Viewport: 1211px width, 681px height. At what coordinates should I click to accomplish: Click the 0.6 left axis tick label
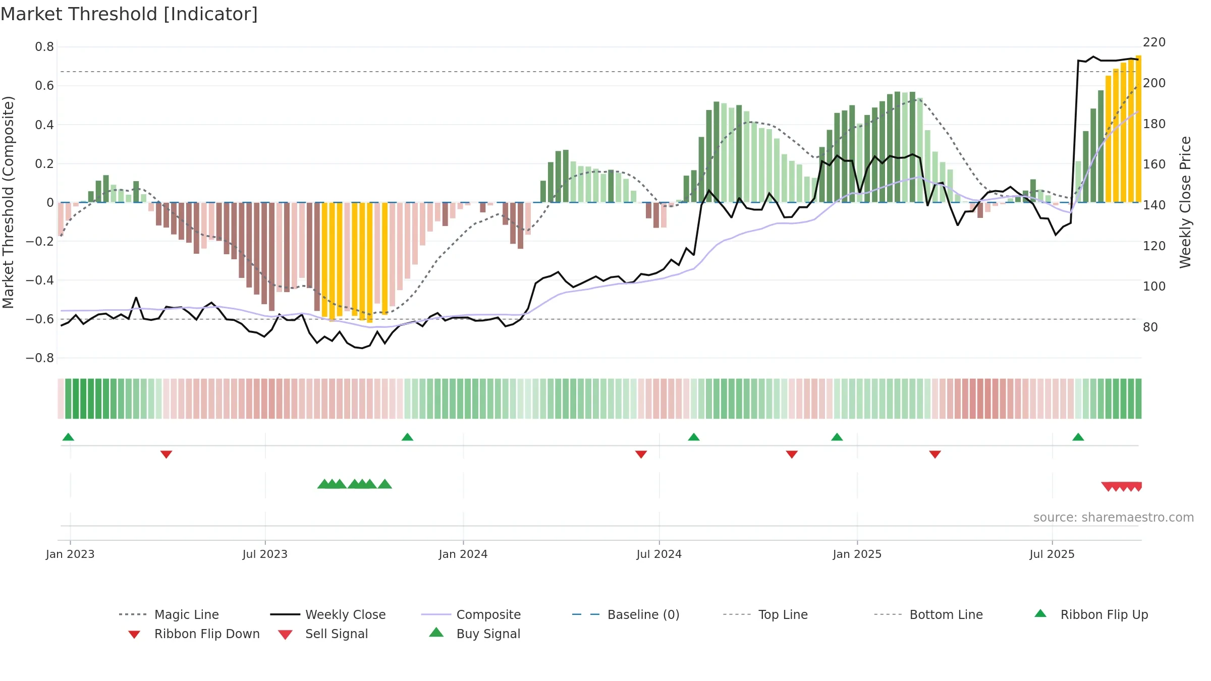pyautogui.click(x=44, y=86)
